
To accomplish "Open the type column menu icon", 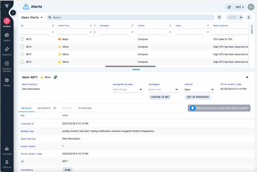I will 208,26.
